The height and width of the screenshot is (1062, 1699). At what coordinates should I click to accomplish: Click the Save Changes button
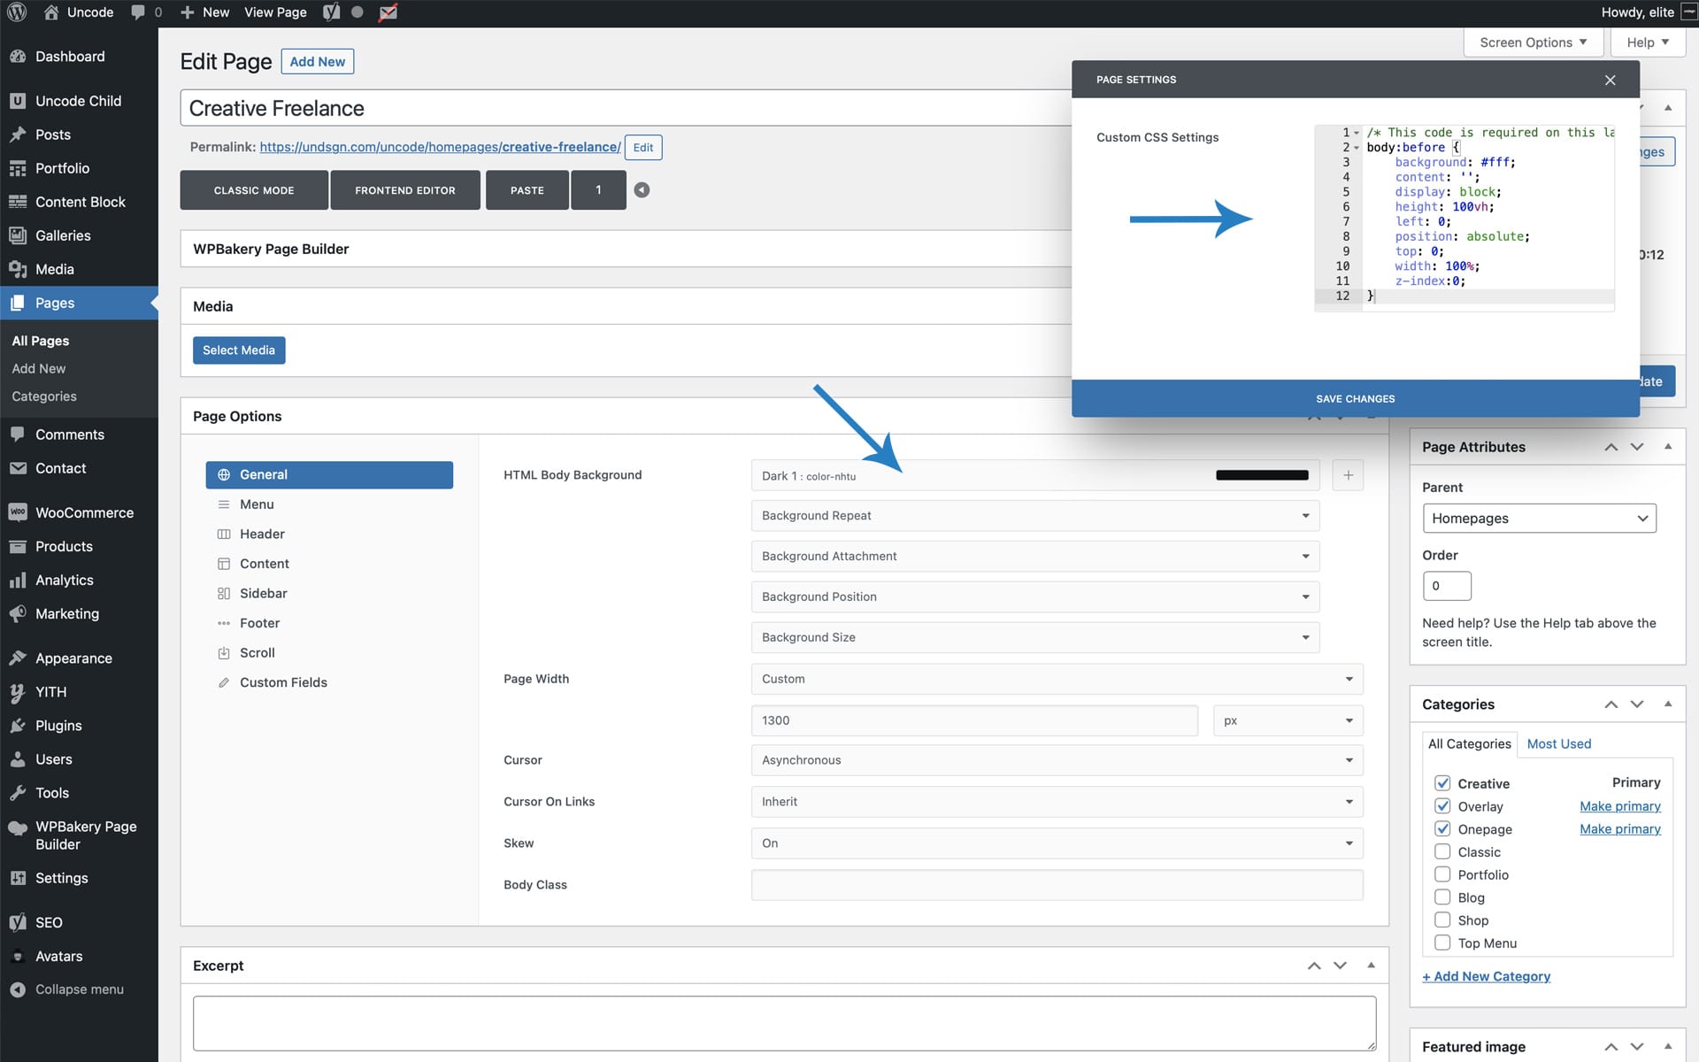(1355, 399)
